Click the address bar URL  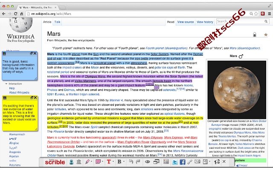51,14
